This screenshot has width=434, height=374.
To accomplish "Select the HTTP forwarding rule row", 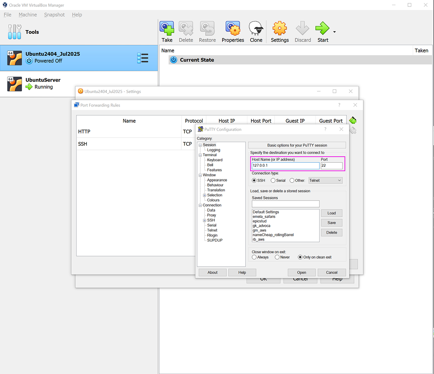I will pyautogui.click(x=136, y=132).
